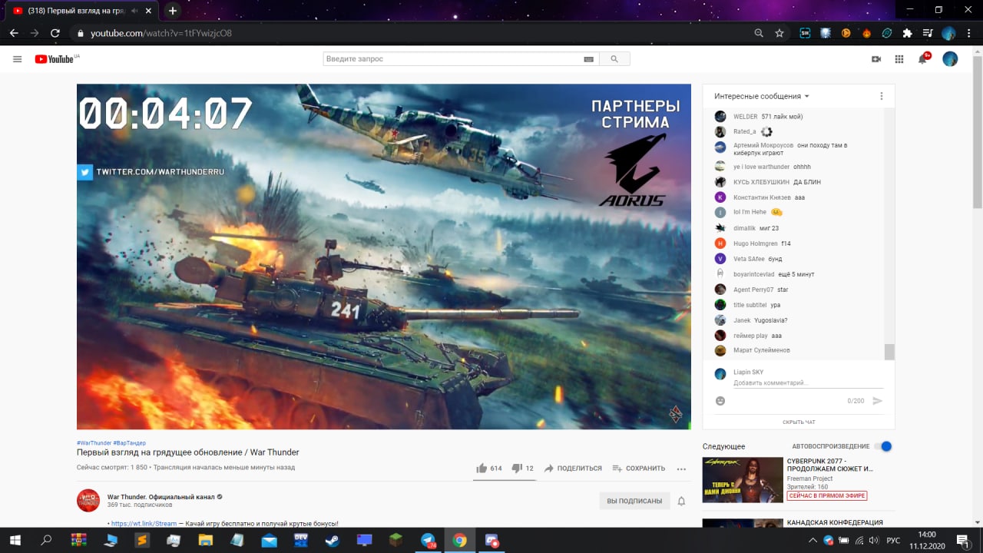Open the Windows action center notifications
This screenshot has height=553, width=983.
pyautogui.click(x=962, y=540)
